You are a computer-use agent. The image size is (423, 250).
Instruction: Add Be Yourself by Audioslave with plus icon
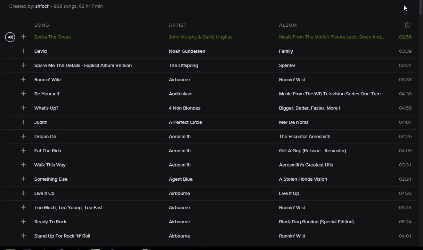tap(23, 94)
